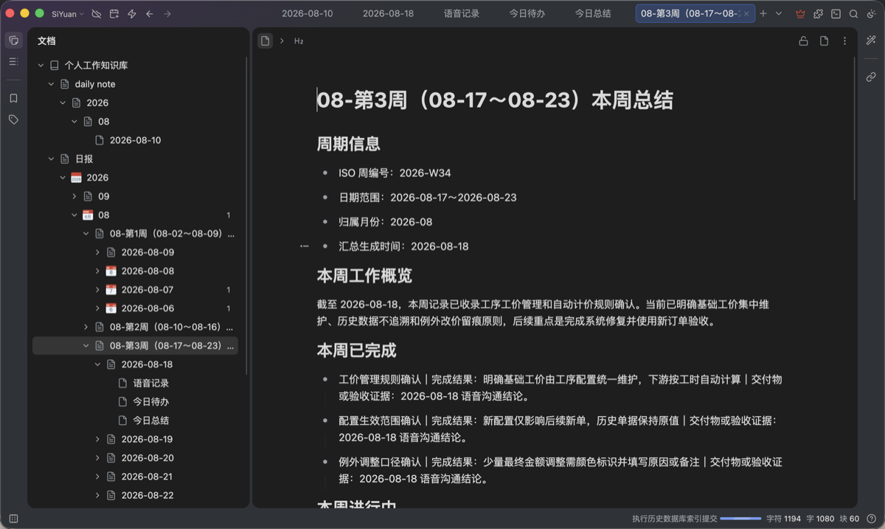This screenshot has height=529, width=885.
Task: Open the bookmarks panel icon
Action: [13, 98]
